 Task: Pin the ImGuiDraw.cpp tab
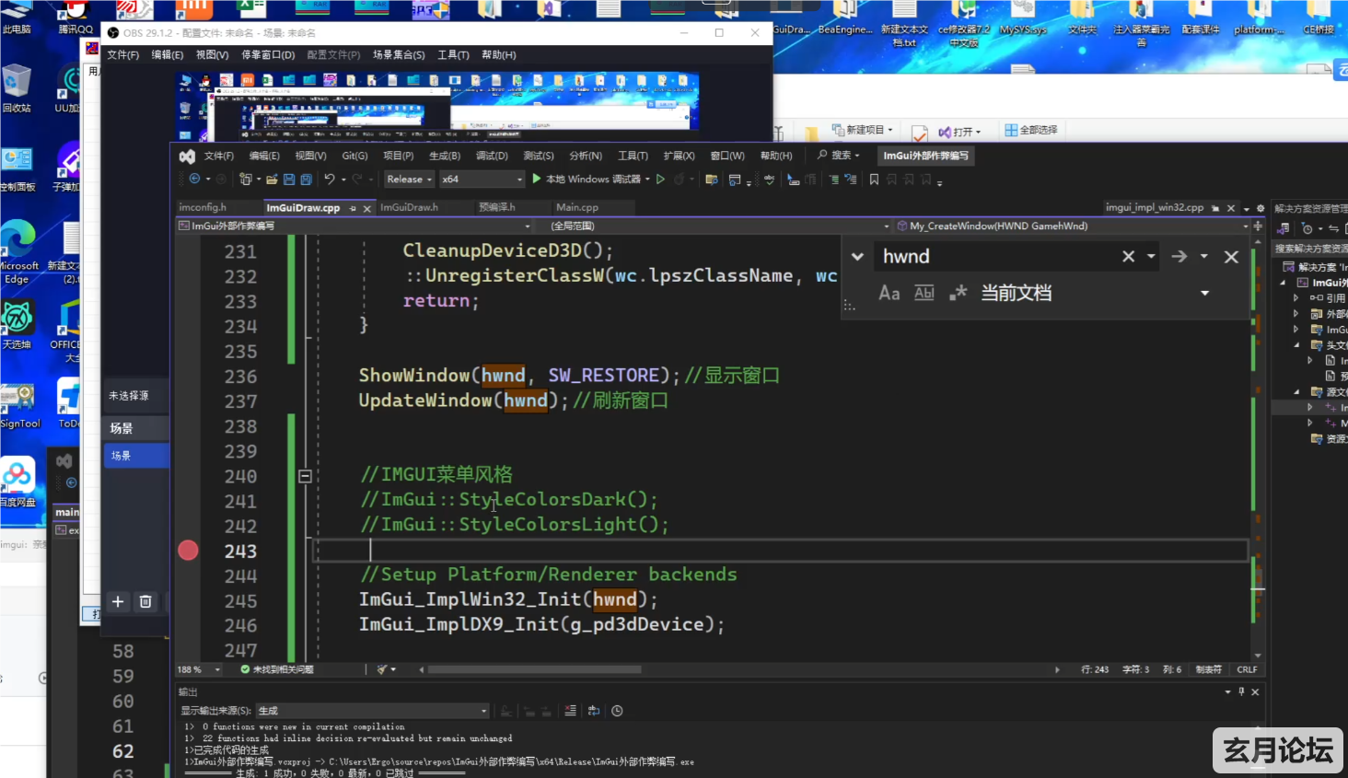pyautogui.click(x=353, y=208)
